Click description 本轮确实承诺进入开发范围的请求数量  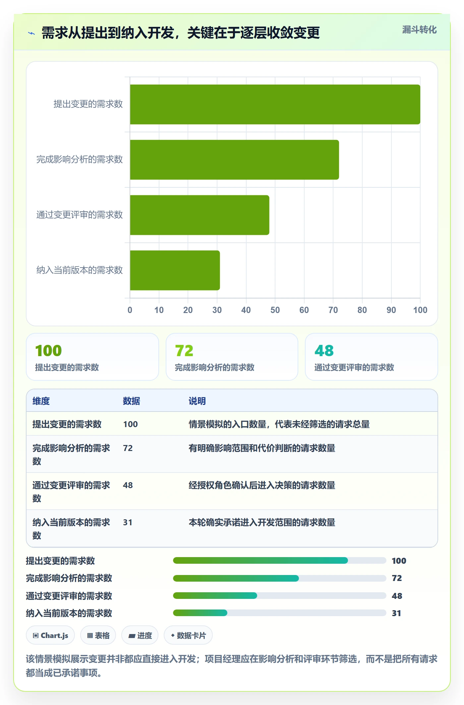(262, 522)
